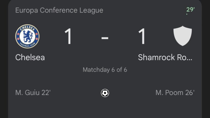The image size is (210, 118).
Task: Select goal scorer name M. Guiu
Action: tap(28, 93)
